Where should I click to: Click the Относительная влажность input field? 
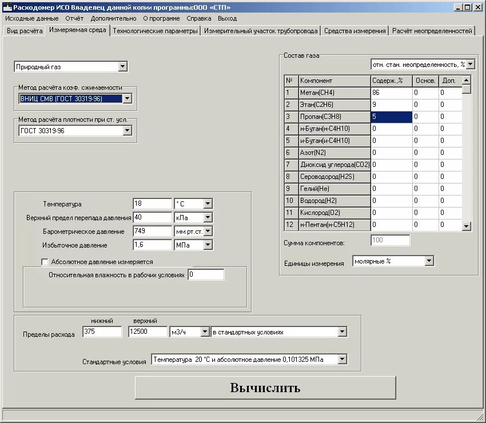click(206, 275)
